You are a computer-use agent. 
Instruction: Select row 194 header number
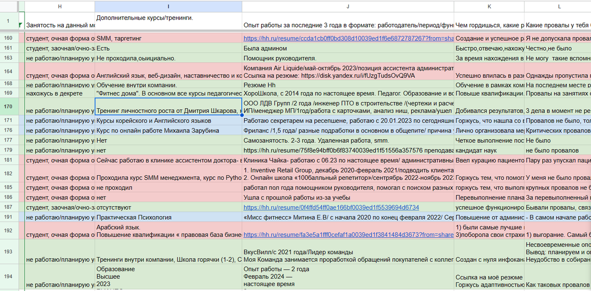tap(8, 277)
